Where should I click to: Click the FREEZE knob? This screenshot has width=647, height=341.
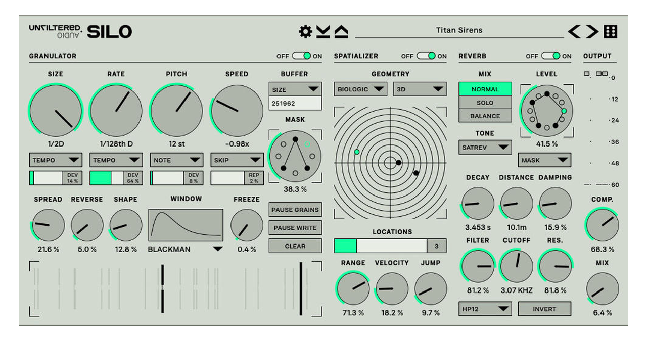(x=247, y=225)
